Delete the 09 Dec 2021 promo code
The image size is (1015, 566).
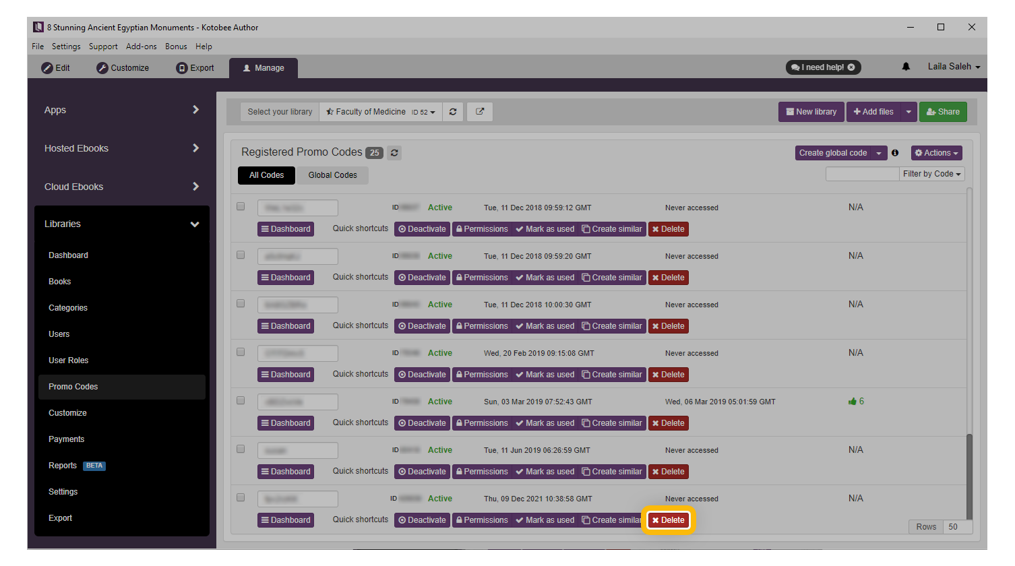click(x=669, y=520)
